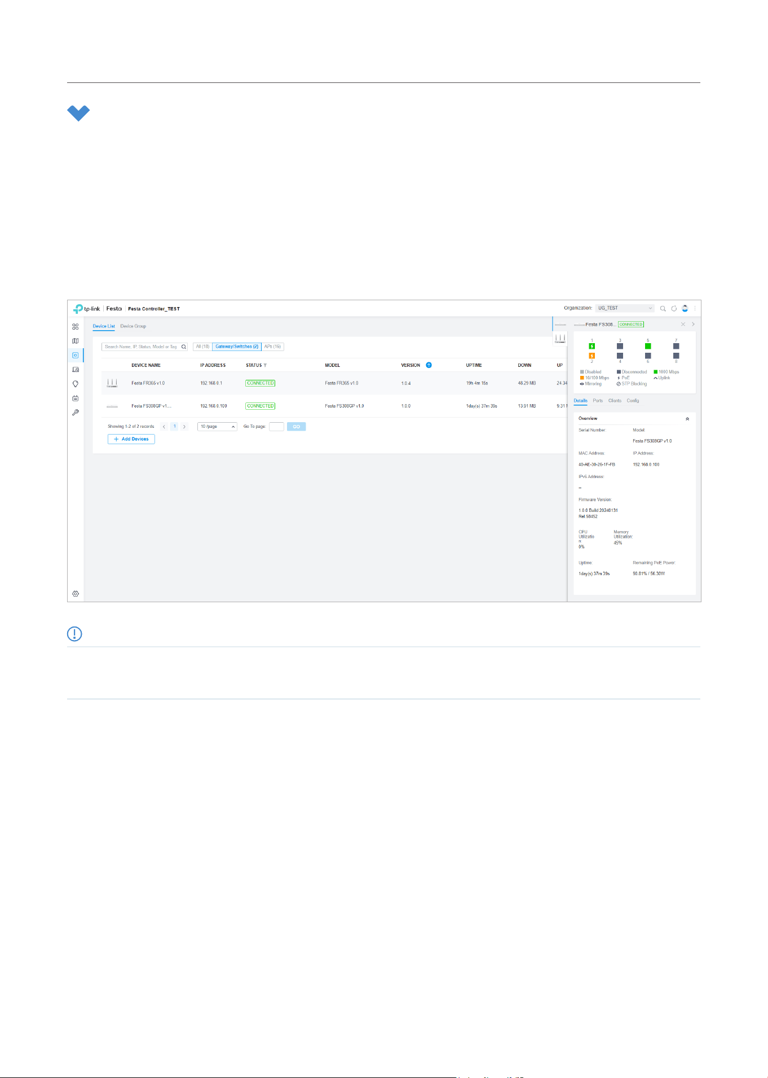Select switch port 8 in port panel

[676, 356]
